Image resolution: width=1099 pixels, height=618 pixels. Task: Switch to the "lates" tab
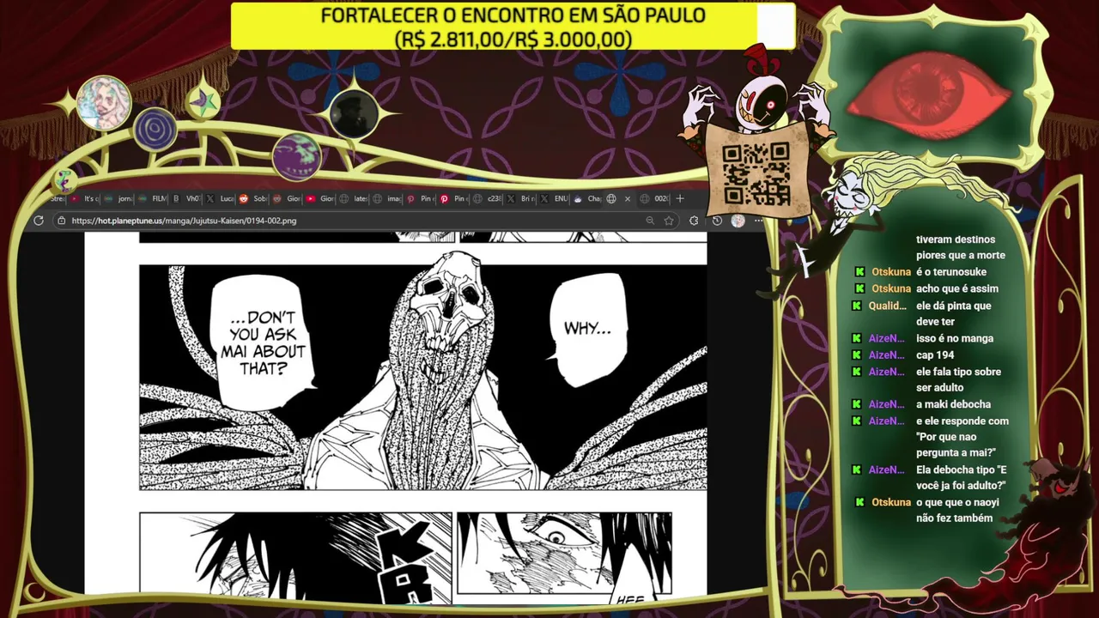point(354,198)
